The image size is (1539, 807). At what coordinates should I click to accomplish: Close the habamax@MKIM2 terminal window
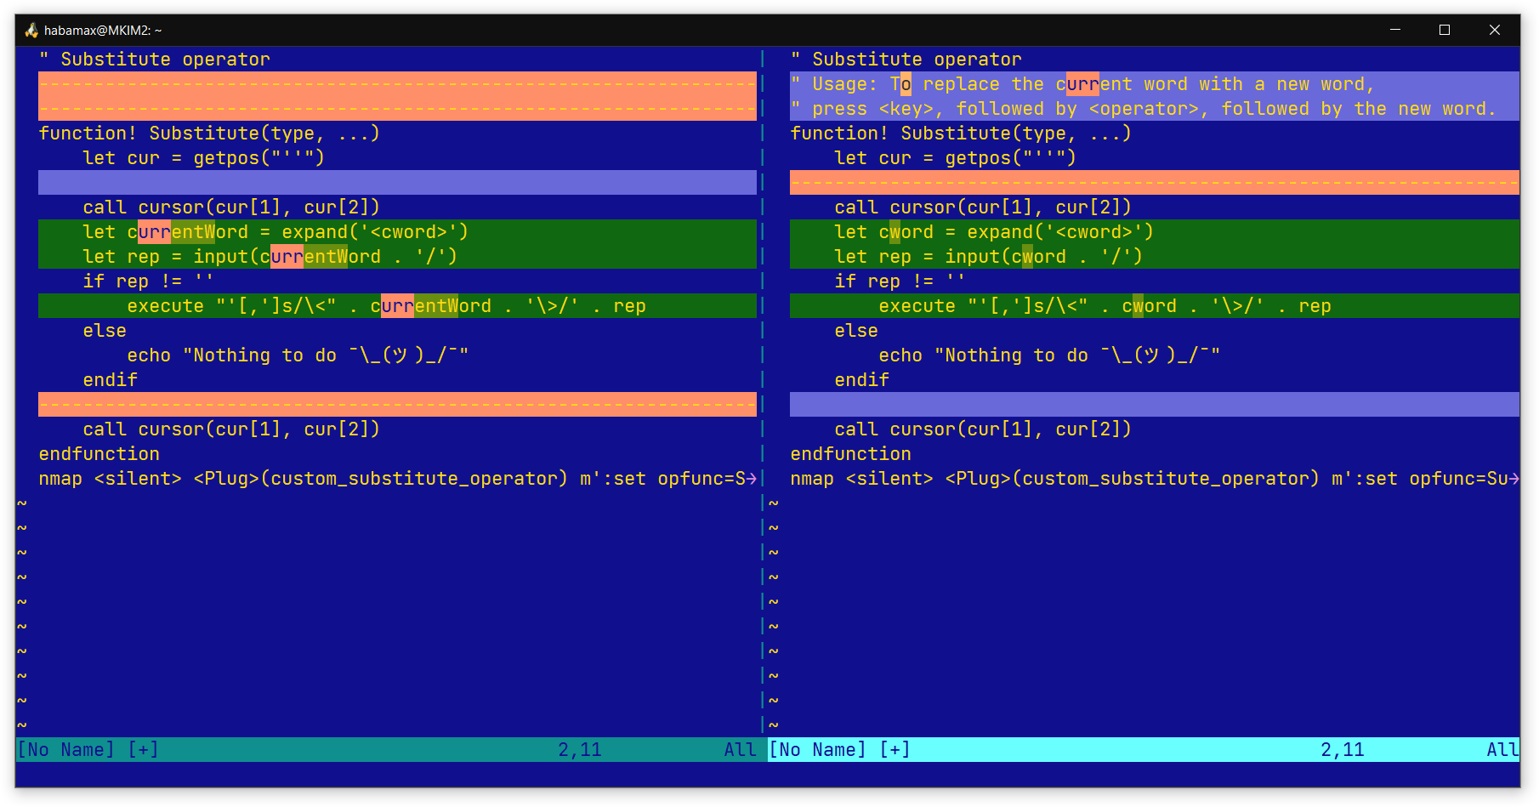[1495, 30]
